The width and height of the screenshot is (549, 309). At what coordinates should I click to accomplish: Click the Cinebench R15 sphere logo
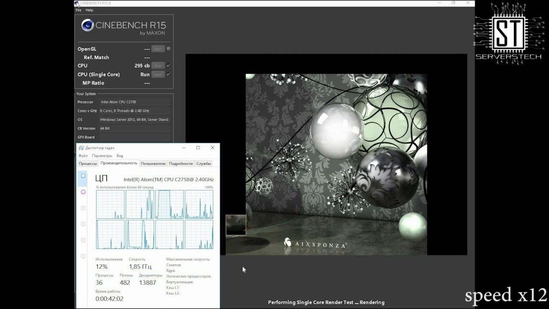[87, 25]
